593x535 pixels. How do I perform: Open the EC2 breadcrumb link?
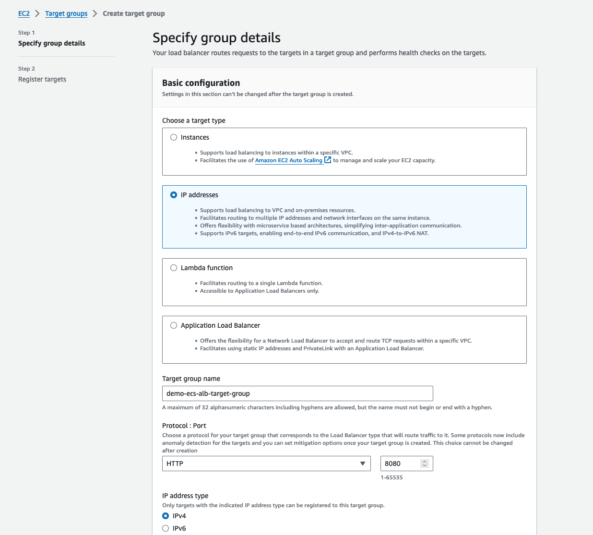pyautogui.click(x=24, y=13)
